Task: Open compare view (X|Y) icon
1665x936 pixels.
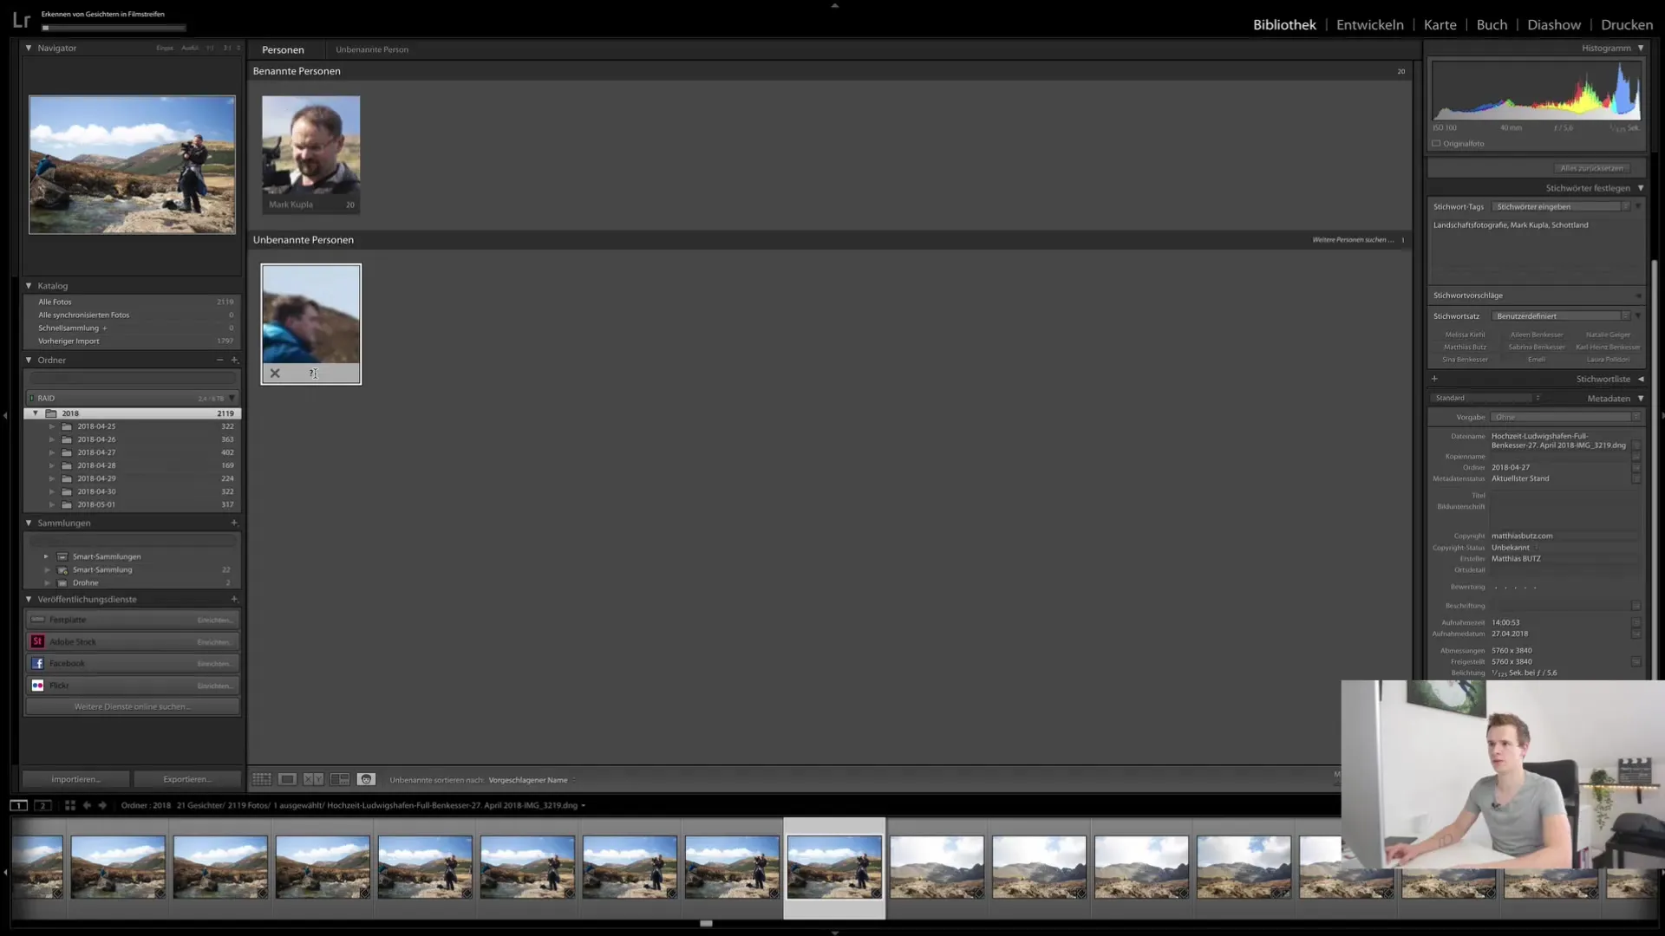Action: 314,779
